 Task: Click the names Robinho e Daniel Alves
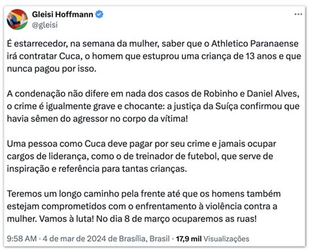click(x=250, y=93)
